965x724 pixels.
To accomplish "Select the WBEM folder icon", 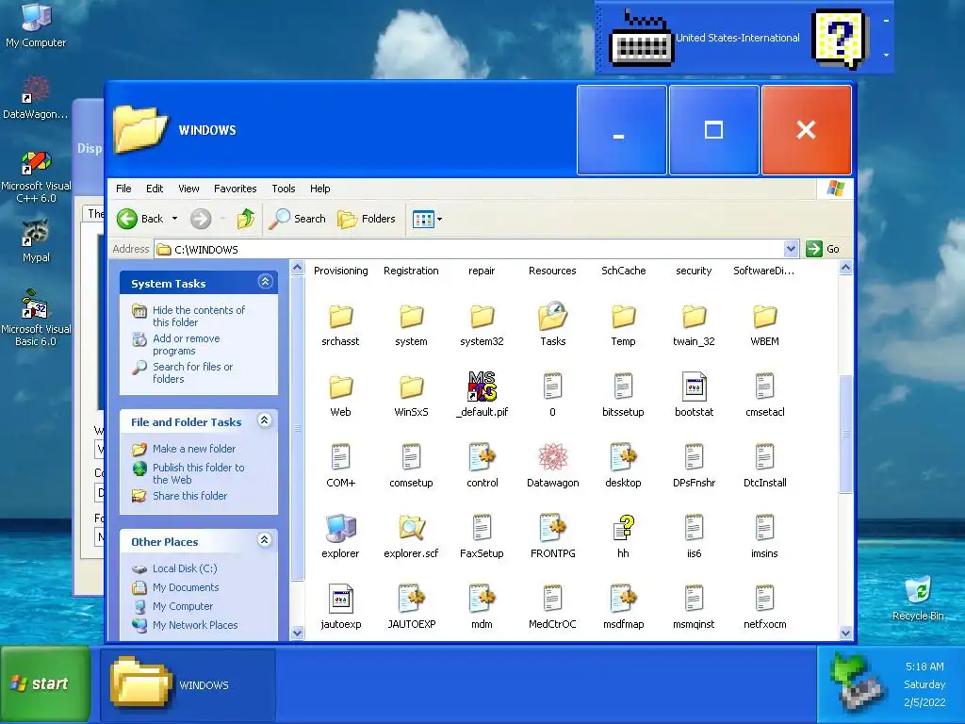I will pos(765,317).
